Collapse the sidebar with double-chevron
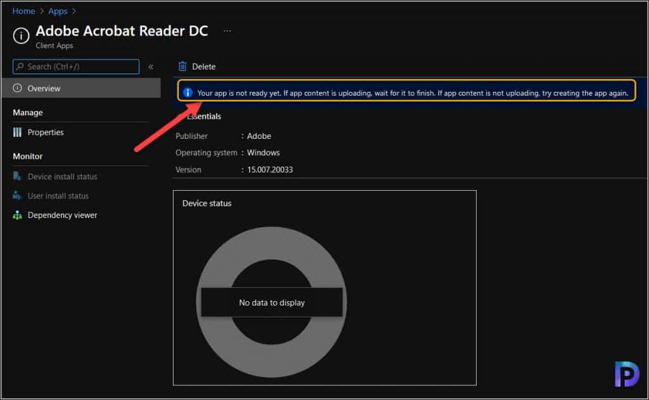Viewport: 649px width, 400px height. (x=151, y=67)
